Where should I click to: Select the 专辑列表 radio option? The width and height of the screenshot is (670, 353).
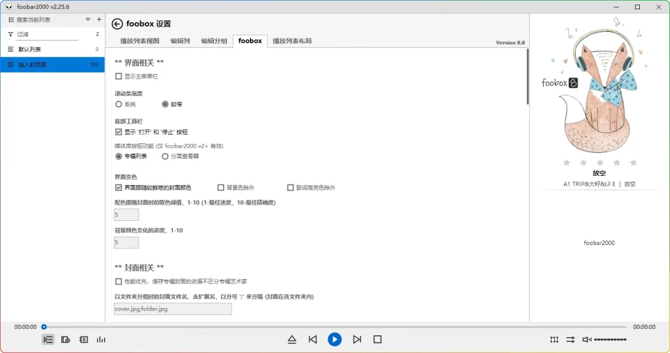click(x=118, y=156)
